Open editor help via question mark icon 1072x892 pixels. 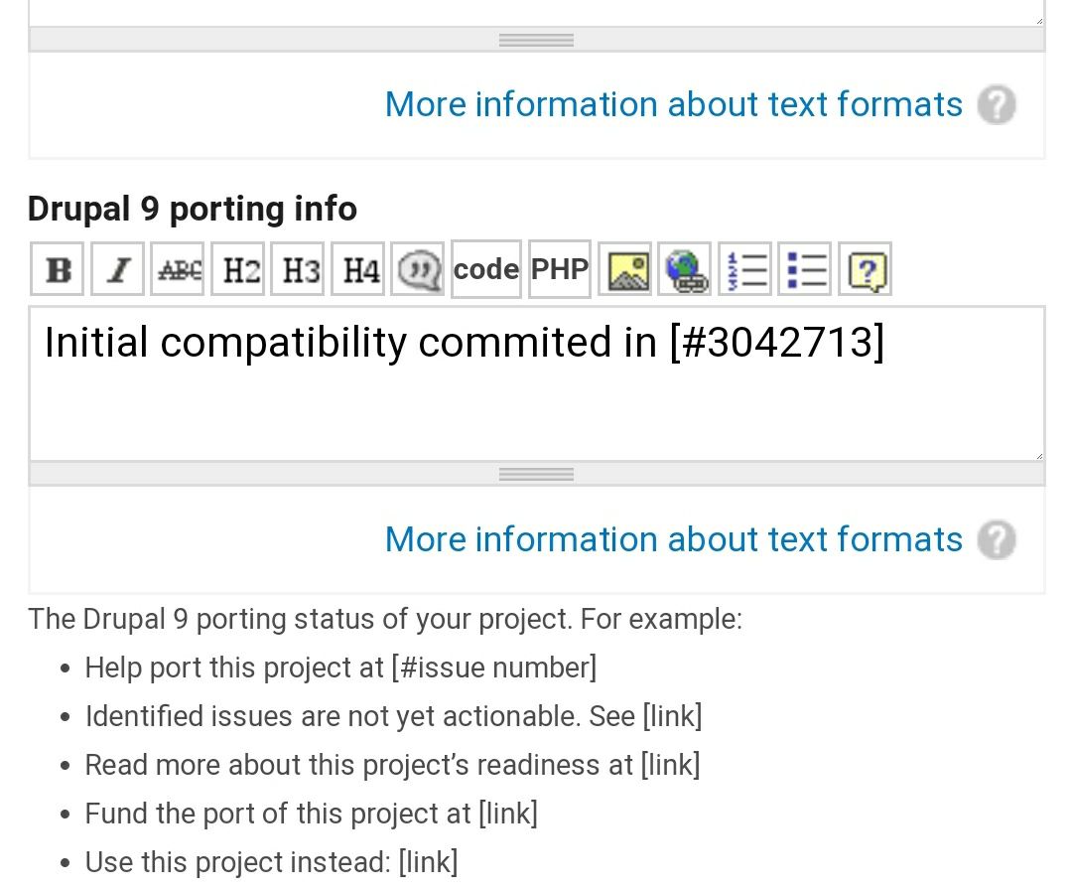point(866,269)
